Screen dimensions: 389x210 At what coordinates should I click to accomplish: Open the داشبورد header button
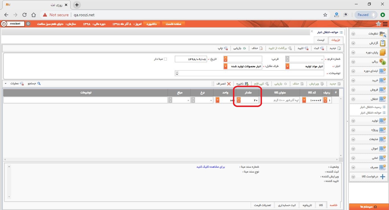[152, 24]
